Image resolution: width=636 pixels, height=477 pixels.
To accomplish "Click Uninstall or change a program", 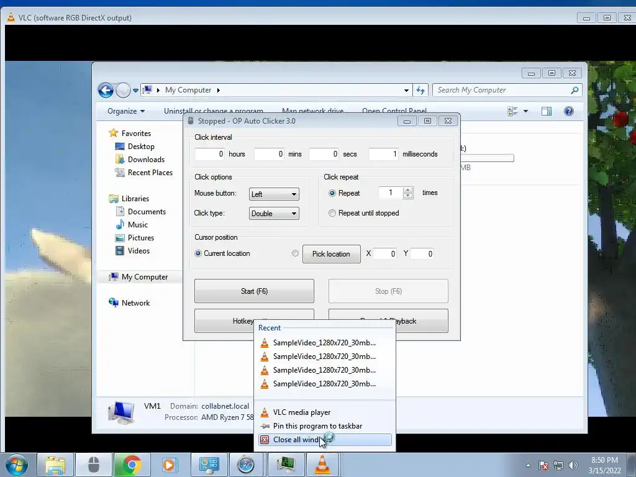I will pyautogui.click(x=214, y=111).
